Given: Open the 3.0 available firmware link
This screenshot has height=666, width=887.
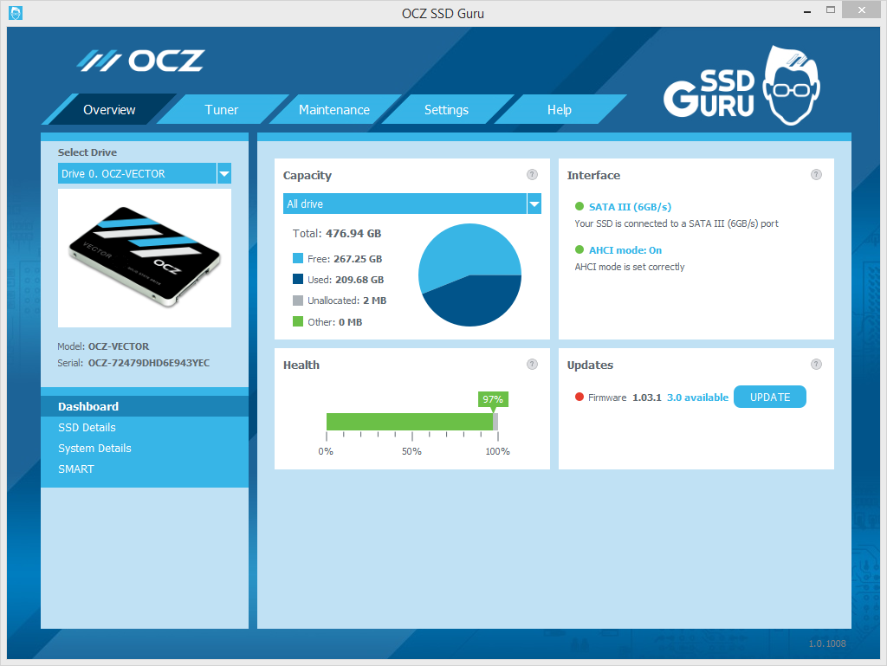Looking at the screenshot, I should point(696,397).
